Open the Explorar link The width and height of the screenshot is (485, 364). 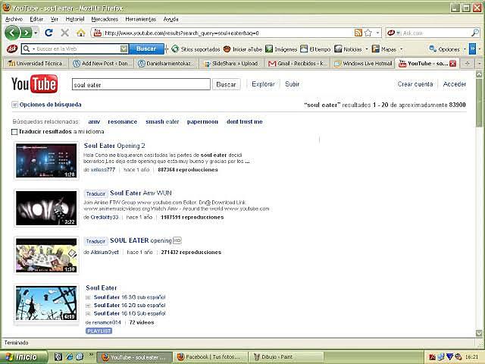click(263, 84)
